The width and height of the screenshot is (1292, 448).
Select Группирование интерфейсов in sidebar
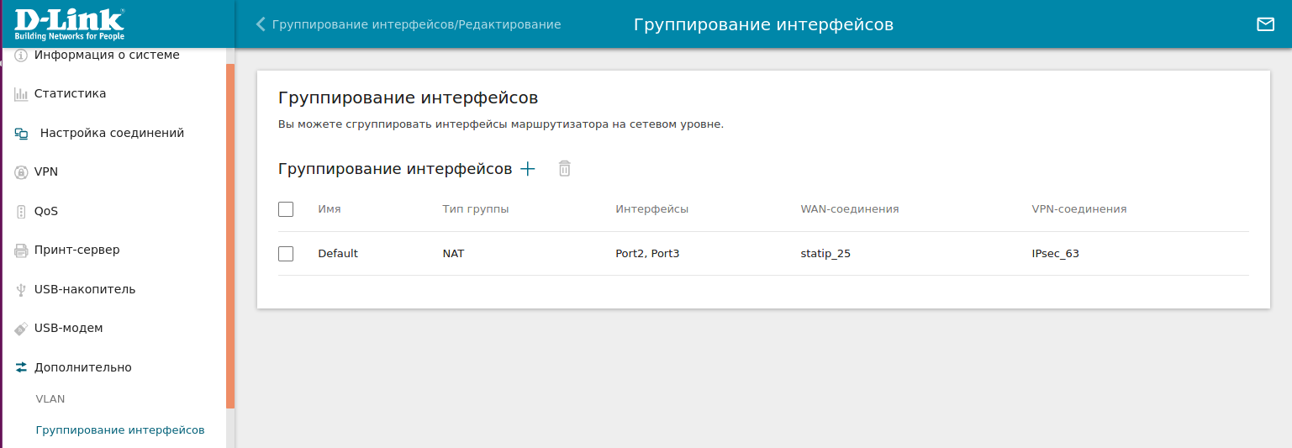(119, 430)
